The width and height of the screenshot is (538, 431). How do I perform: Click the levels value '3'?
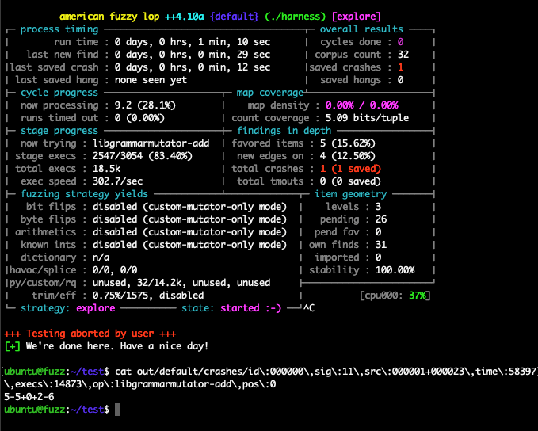(x=378, y=207)
